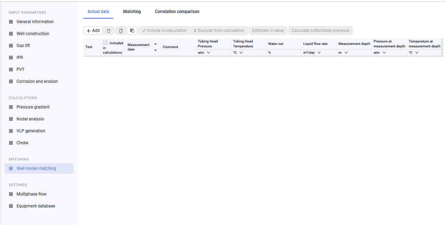Image resolution: width=446 pixels, height=225 pixels.
Task: Click the grid icon beside Equipment database
Action: pyautogui.click(x=11, y=206)
